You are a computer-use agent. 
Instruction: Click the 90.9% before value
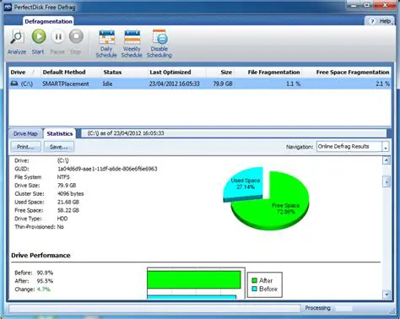(45, 273)
